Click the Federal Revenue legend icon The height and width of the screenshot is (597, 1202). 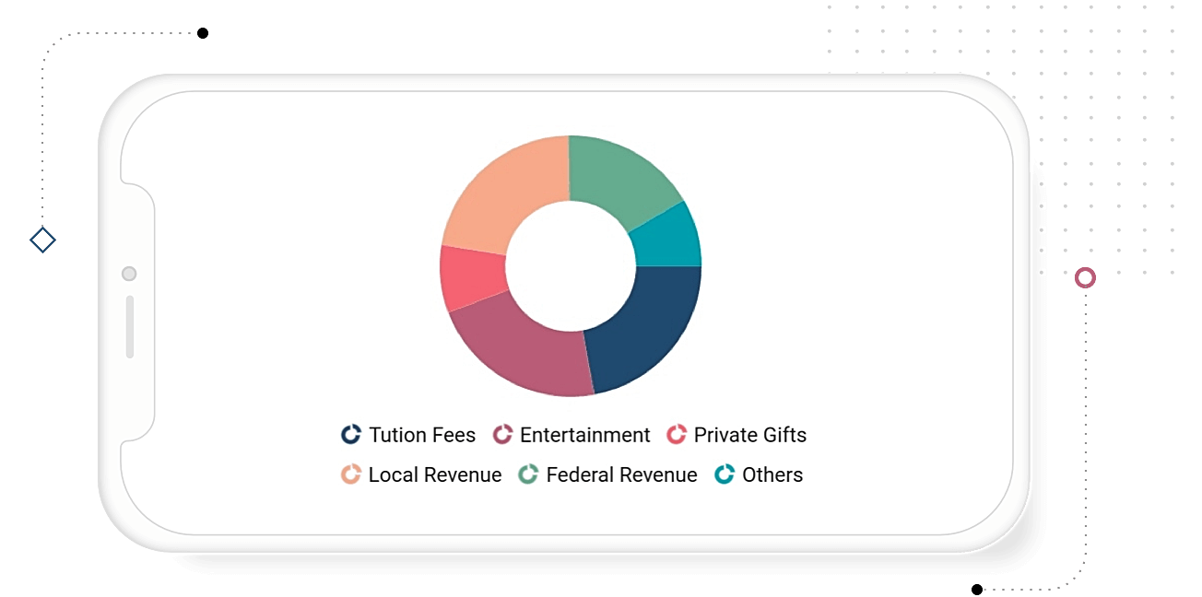pyautogui.click(x=528, y=474)
